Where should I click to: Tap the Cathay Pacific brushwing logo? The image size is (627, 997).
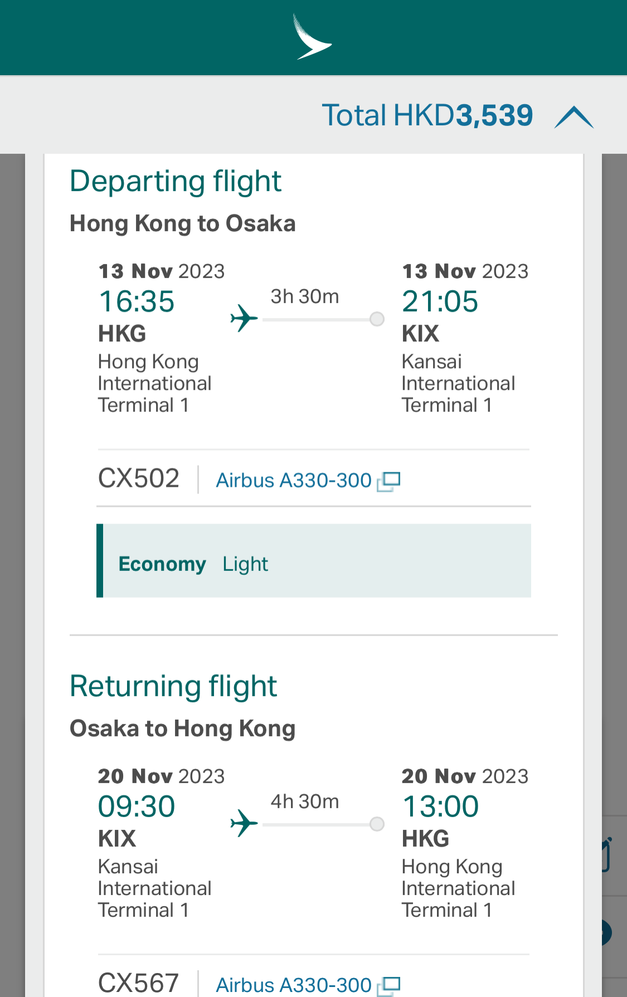point(312,37)
